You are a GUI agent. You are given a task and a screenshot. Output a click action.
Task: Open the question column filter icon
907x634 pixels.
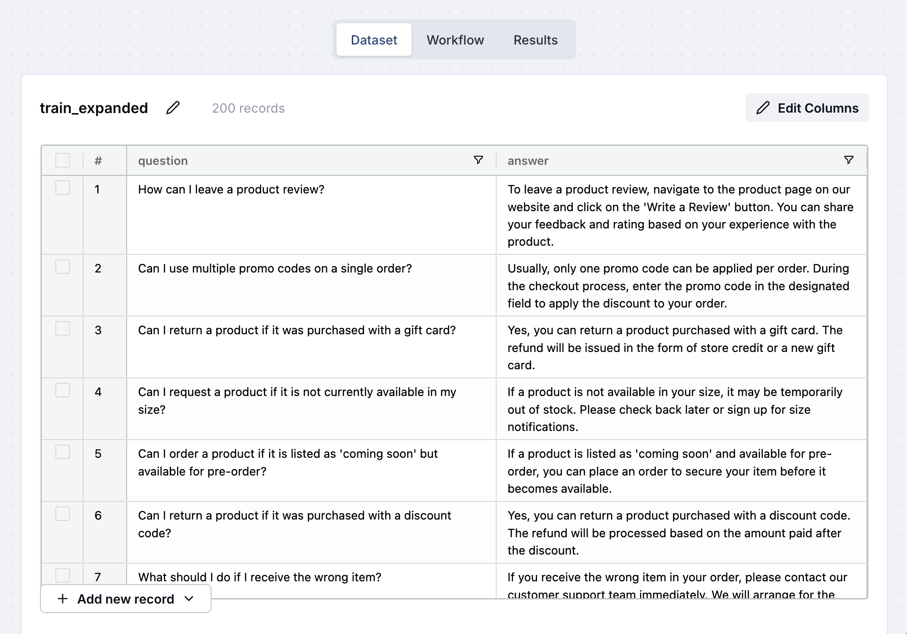pyautogui.click(x=478, y=160)
